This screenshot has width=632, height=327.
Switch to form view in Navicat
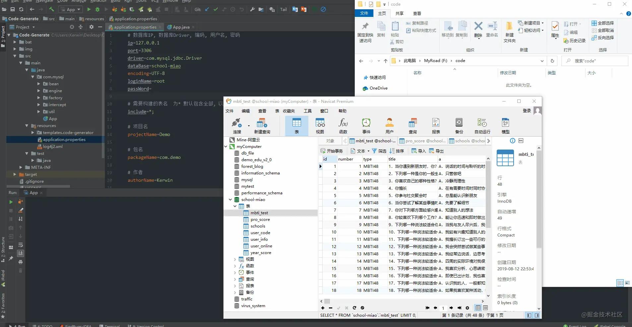[x=485, y=308]
